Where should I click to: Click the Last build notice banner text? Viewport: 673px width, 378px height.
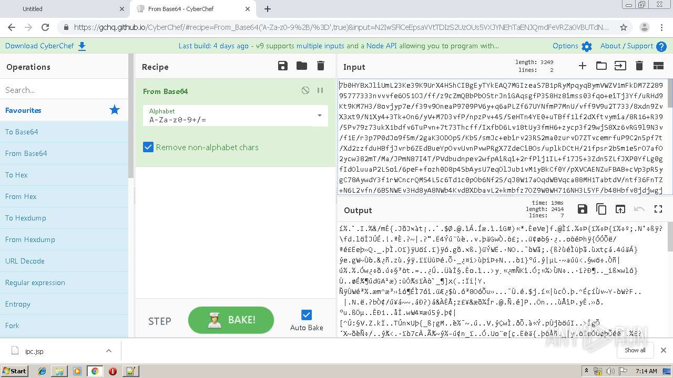[x=339, y=46]
